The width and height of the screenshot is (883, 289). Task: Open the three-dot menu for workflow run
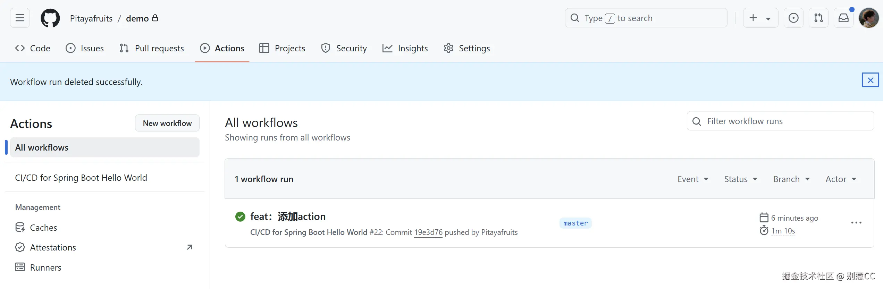point(856,223)
